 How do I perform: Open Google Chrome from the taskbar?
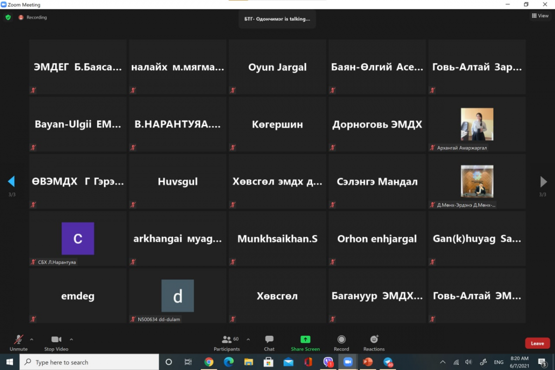point(209,362)
